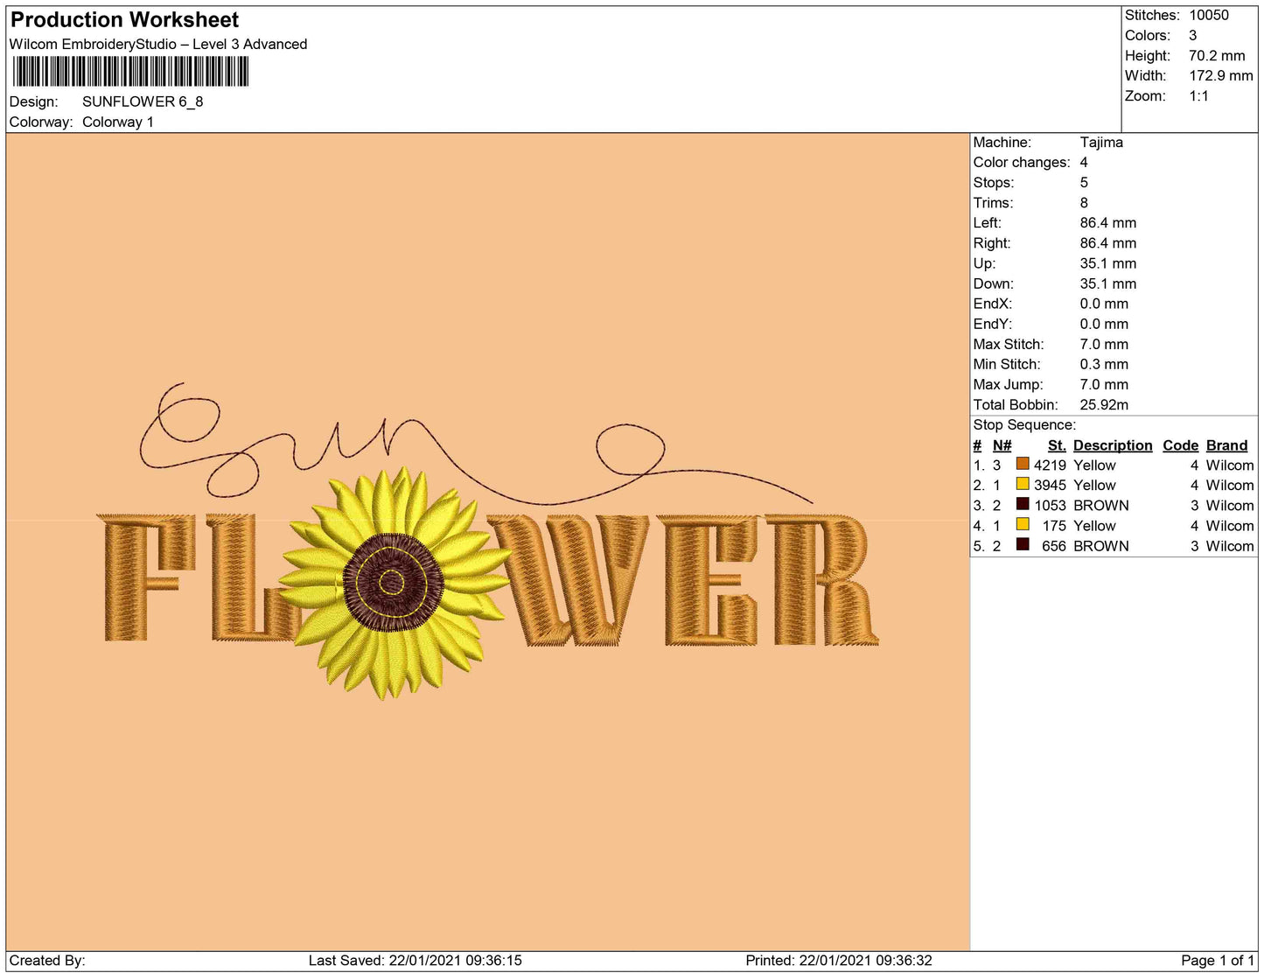Select the brown swatch with 656 stitches
Viewport: 1264px width, 973px height.
[x=1022, y=544]
